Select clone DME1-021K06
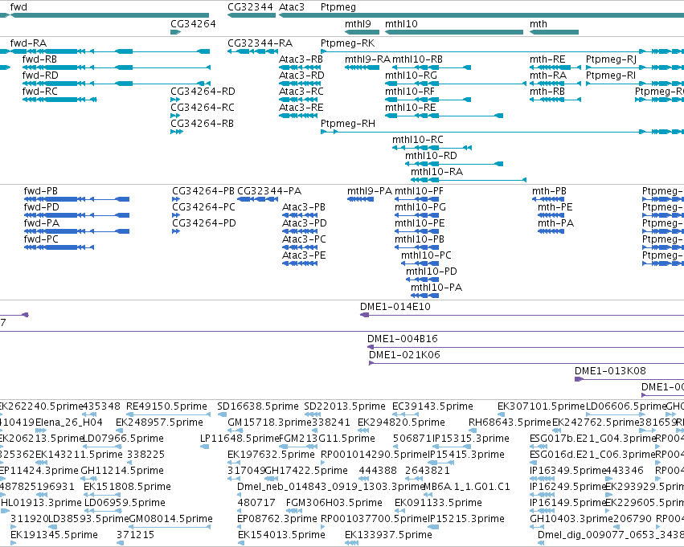The image size is (684, 547). pos(526,363)
